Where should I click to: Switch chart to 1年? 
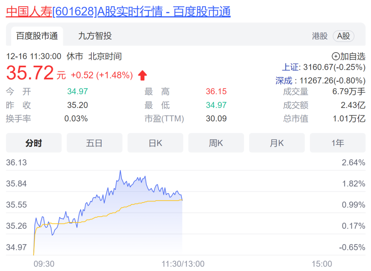click(x=338, y=143)
